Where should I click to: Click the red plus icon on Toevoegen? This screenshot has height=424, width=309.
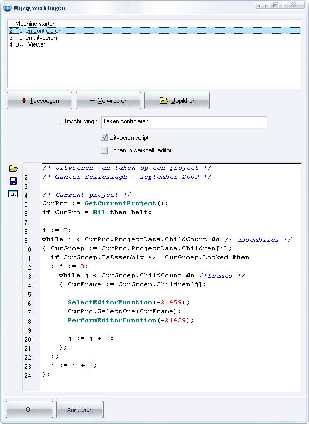coord(24,101)
